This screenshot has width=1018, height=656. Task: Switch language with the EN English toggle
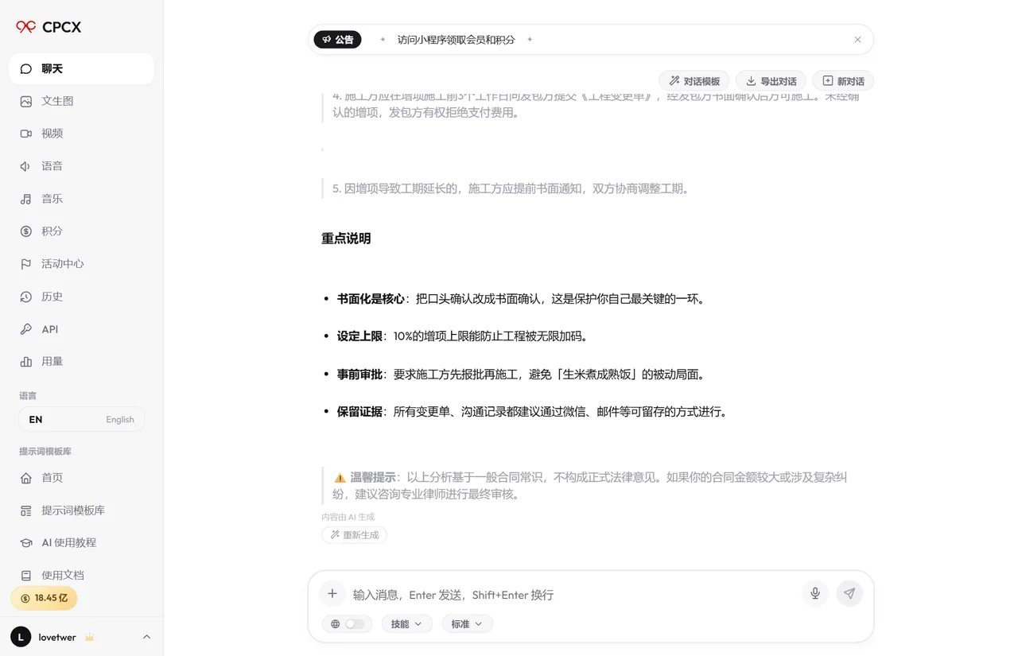(x=81, y=419)
